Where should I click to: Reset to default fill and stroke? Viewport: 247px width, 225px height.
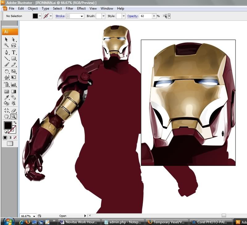(x=6, y=132)
